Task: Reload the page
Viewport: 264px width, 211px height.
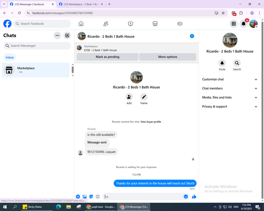Action: pyautogui.click(x=20, y=13)
